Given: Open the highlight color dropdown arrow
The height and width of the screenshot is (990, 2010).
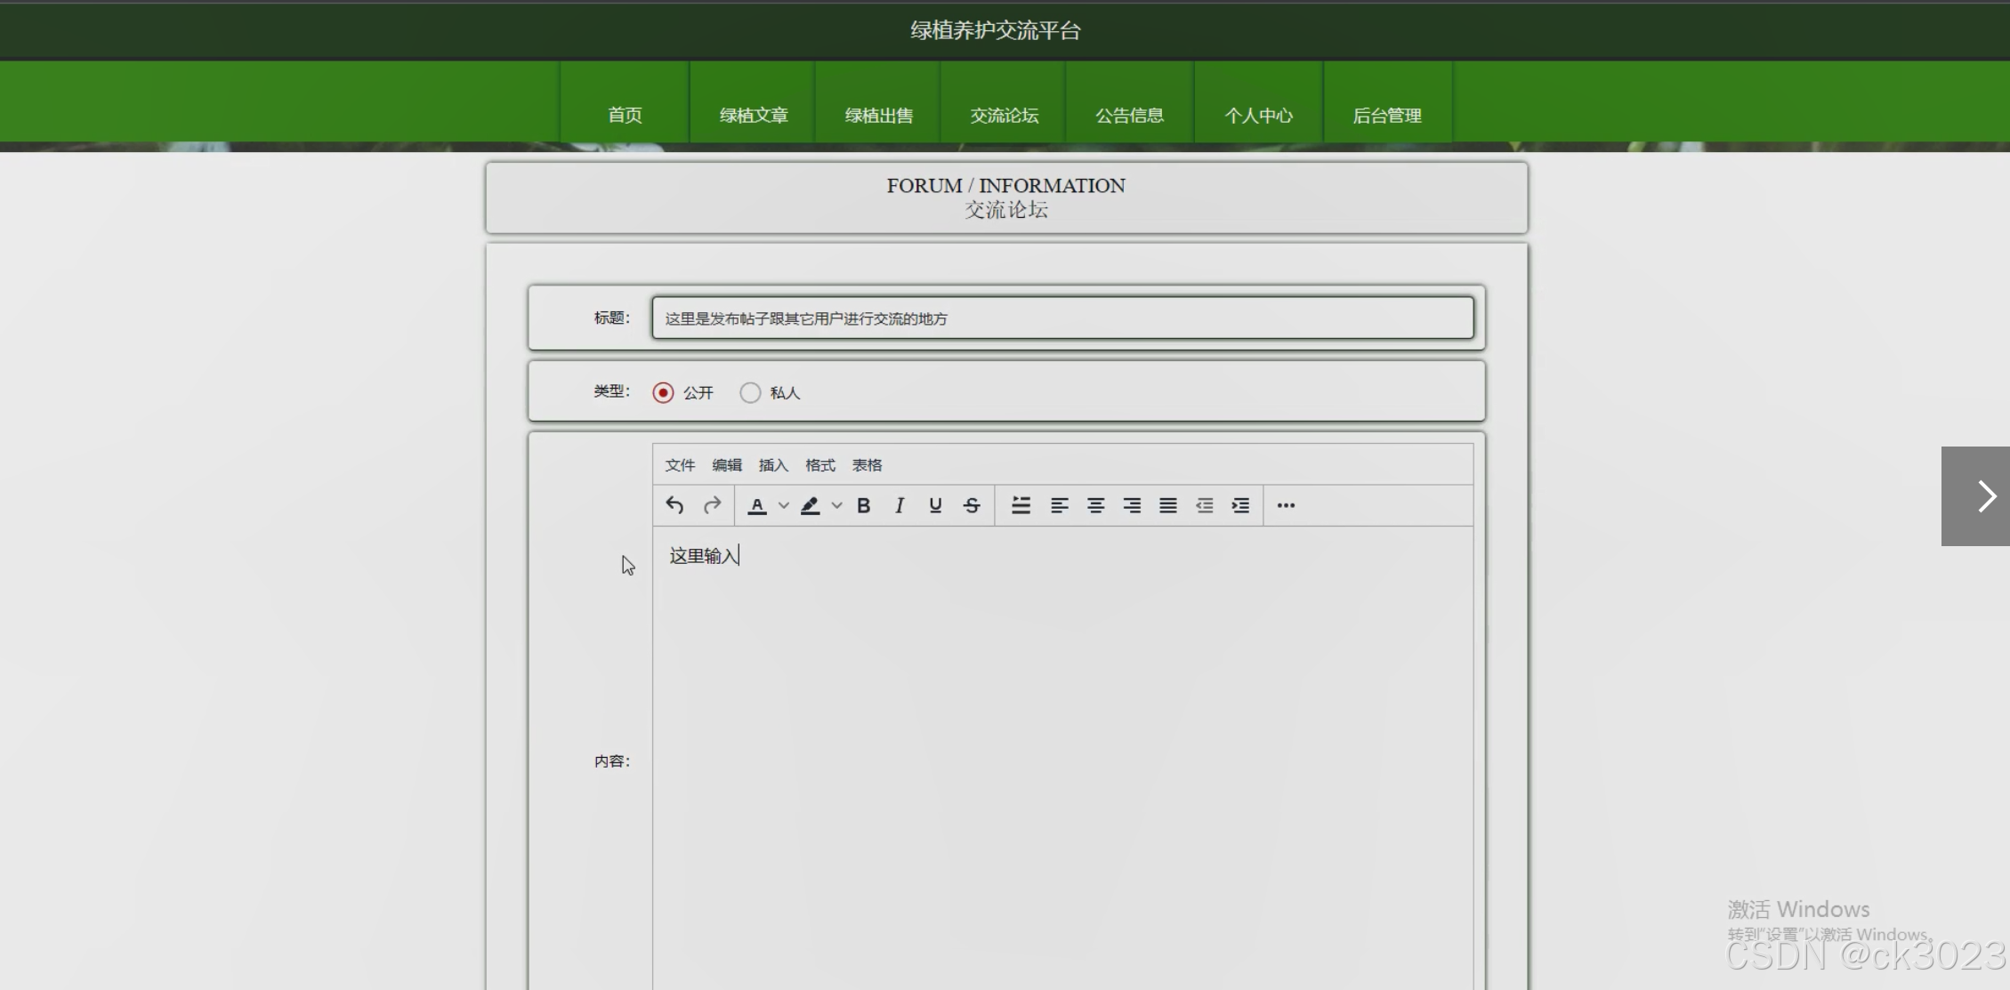Looking at the screenshot, I should pyautogui.click(x=836, y=505).
